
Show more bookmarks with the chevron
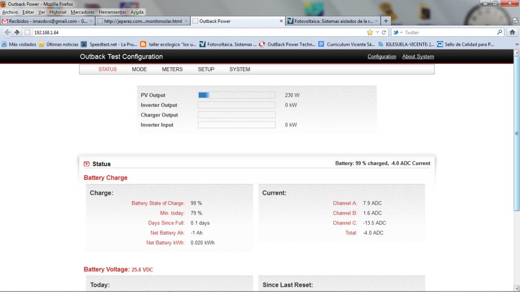(517, 44)
